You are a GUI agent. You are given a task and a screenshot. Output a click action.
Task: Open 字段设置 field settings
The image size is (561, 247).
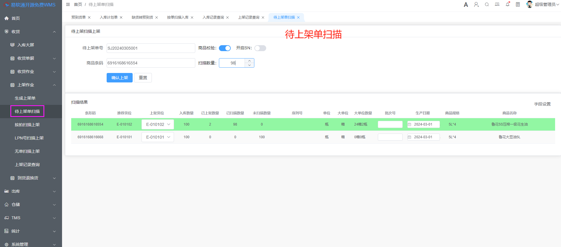pos(542,104)
